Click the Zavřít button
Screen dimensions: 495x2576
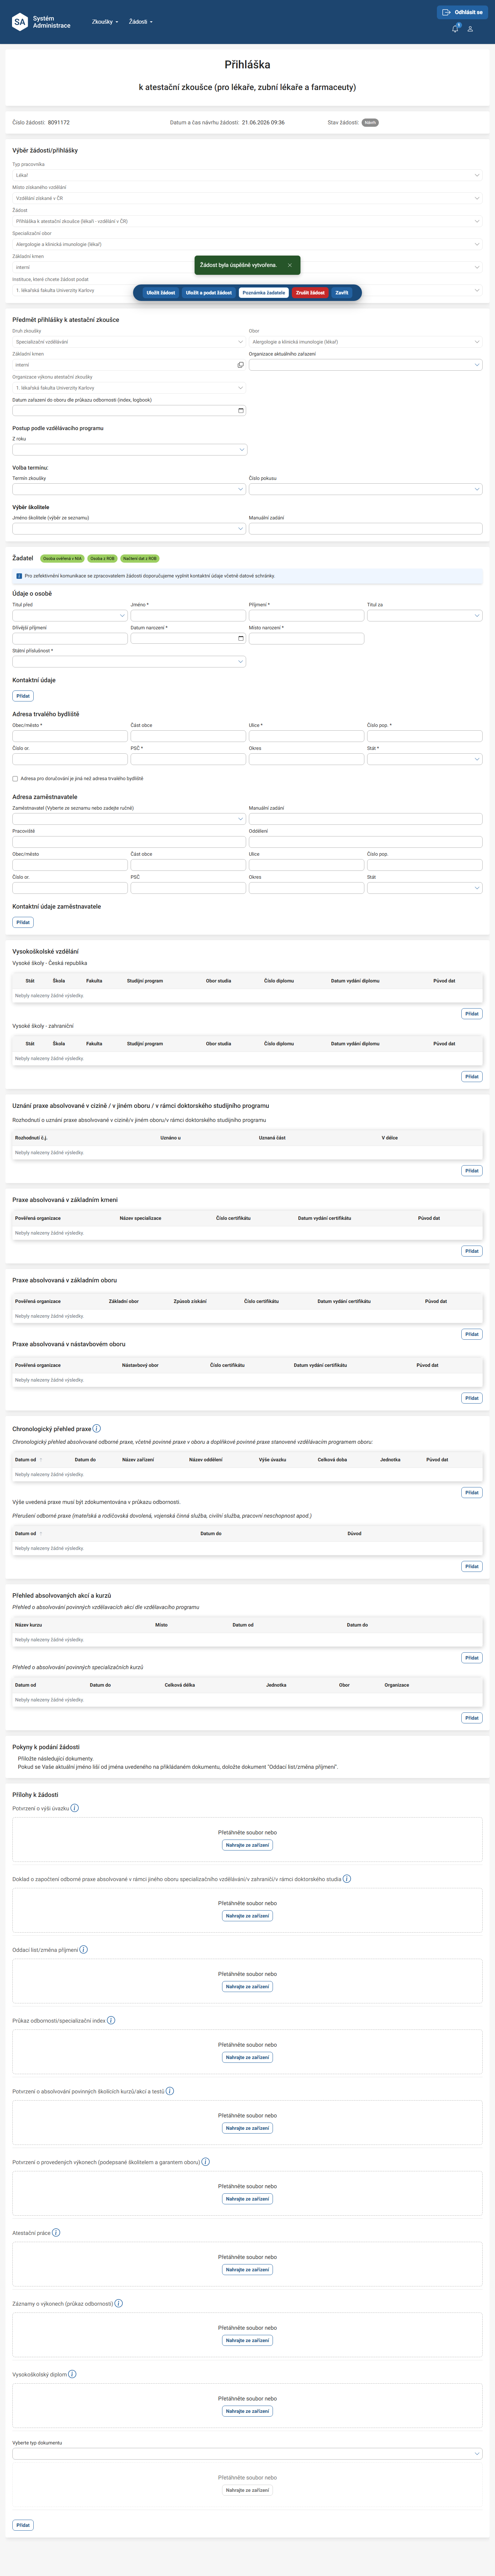tap(342, 293)
